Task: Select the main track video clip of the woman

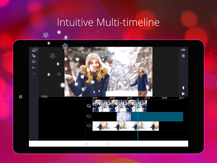Action: coord(120,106)
